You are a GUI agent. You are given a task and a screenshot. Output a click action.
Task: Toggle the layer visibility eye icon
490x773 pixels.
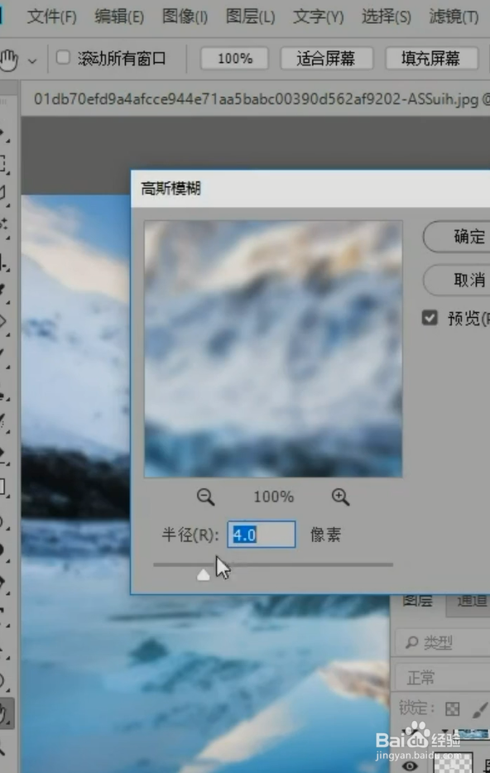coord(409,766)
